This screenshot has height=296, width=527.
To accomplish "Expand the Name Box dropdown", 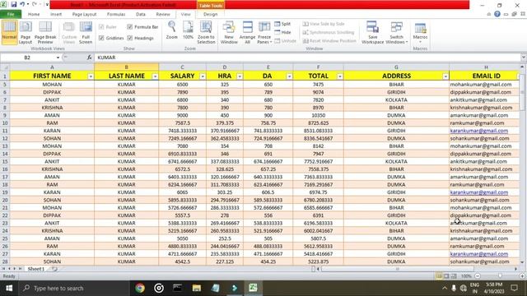I will pyautogui.click(x=58, y=58).
